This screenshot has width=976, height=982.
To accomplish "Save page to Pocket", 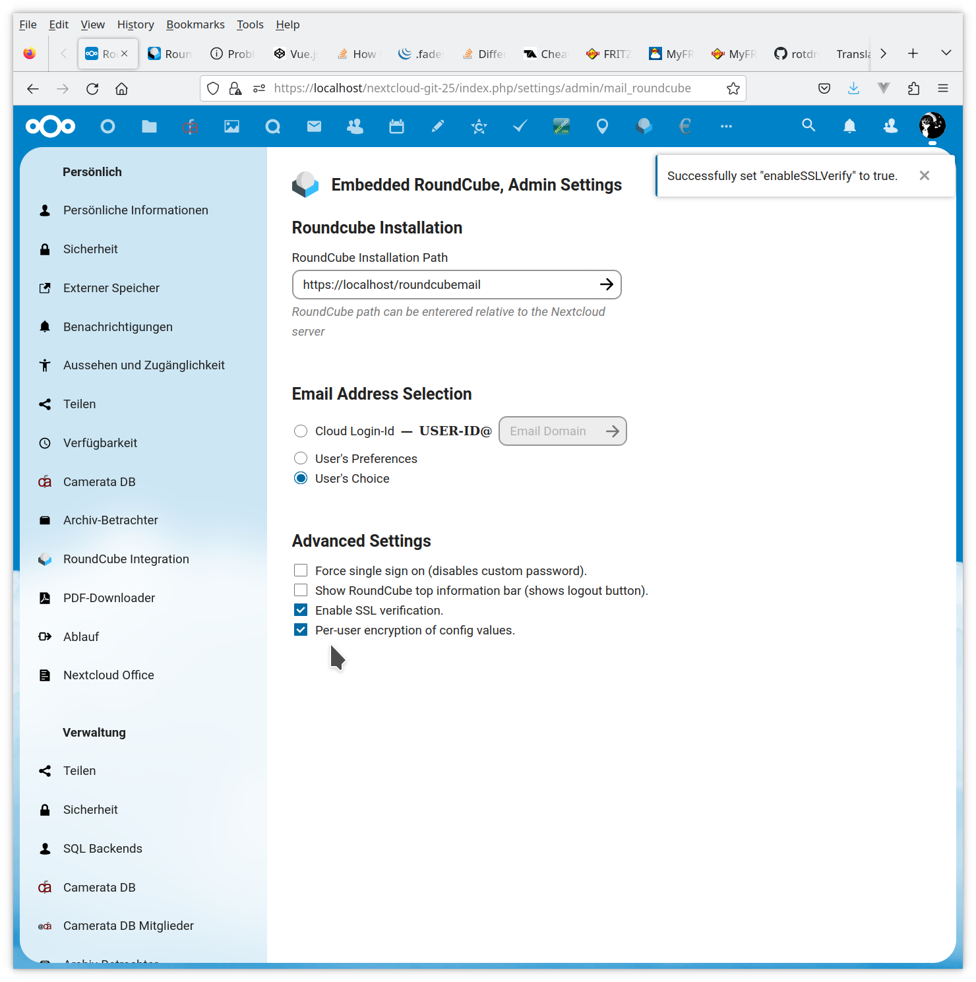I will pos(824,88).
